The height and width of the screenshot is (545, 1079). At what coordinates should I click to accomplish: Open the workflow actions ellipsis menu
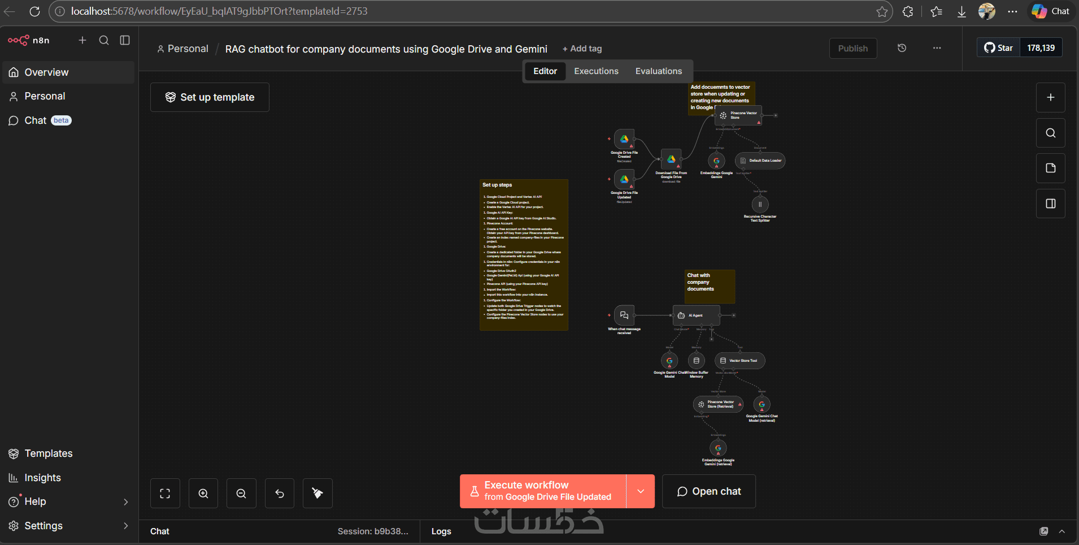click(x=937, y=48)
